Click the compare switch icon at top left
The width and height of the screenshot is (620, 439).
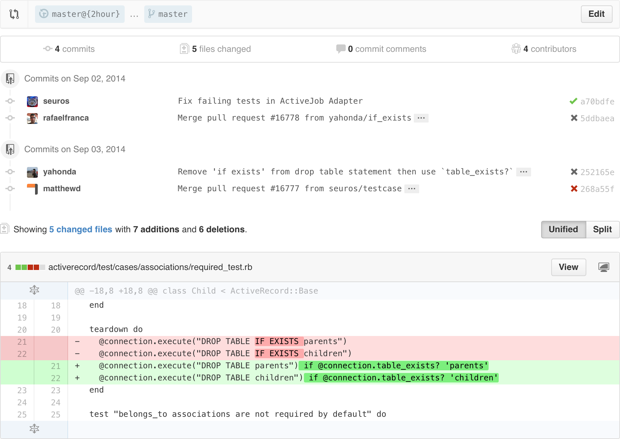pos(14,14)
